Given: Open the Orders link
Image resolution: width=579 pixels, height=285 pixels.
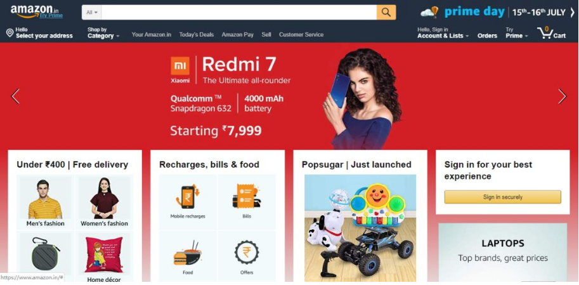Looking at the screenshot, I should (x=487, y=36).
